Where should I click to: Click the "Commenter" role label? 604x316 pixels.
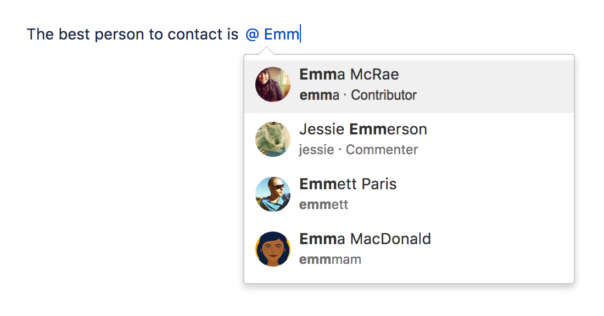click(382, 150)
